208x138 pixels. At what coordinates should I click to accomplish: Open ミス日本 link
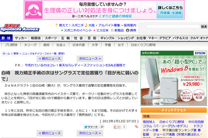(103, 31)
